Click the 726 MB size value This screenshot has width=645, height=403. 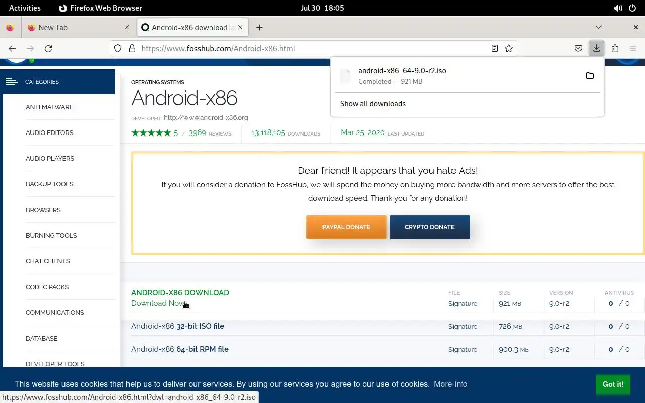pos(510,326)
